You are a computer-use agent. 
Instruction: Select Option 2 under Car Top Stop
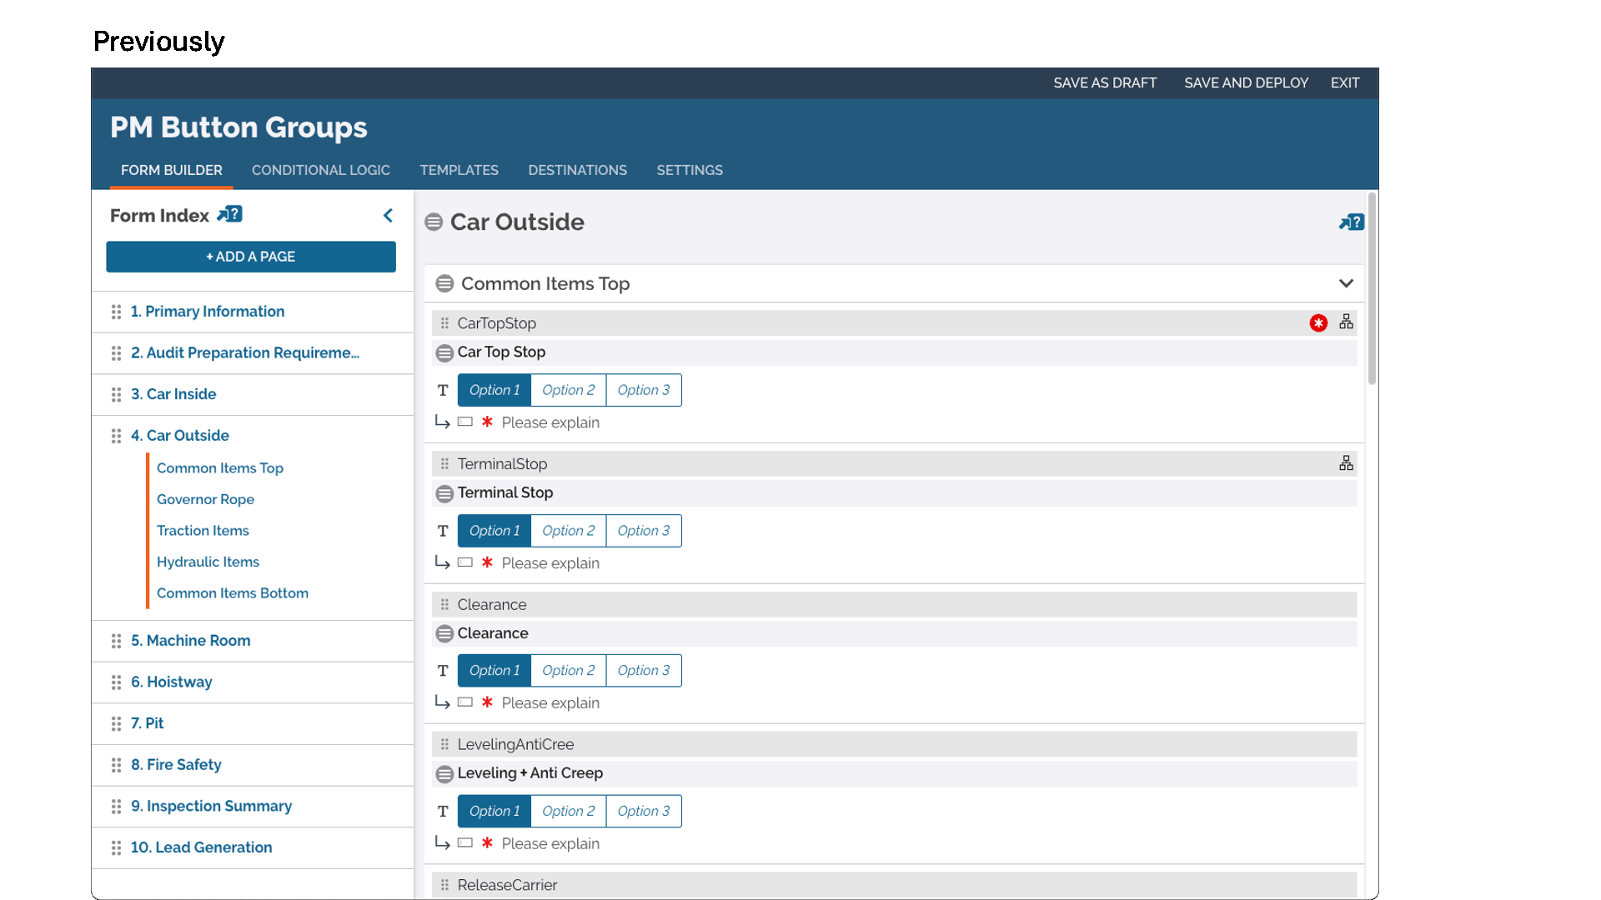point(568,390)
